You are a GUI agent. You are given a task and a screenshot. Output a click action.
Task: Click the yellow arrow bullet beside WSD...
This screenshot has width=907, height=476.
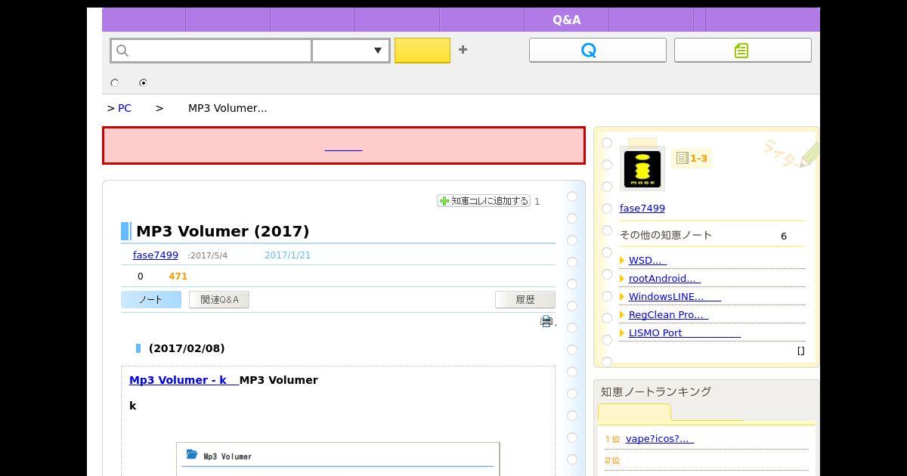(x=622, y=261)
